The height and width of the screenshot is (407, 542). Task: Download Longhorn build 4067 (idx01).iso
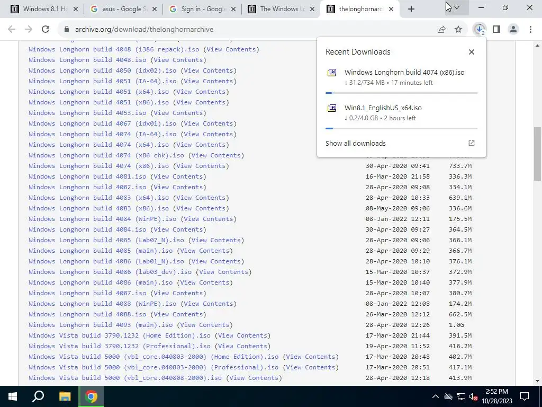tap(103, 123)
